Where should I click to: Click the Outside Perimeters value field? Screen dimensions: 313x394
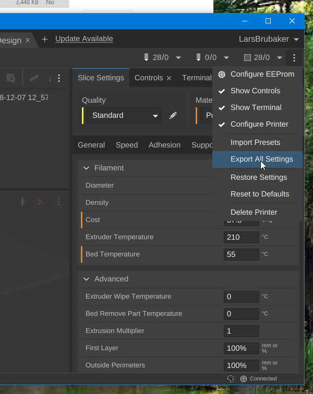(242, 365)
